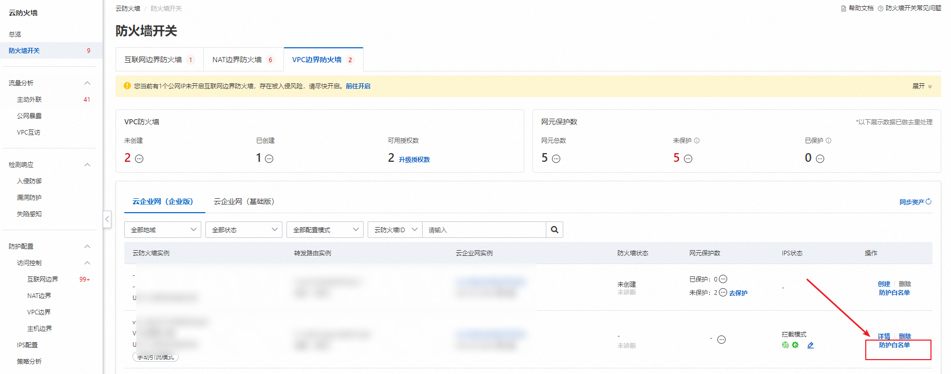This screenshot has width=951, height=374.
Task: Click the ellipsis icon beside 网元总数 count
Action: tap(556, 159)
